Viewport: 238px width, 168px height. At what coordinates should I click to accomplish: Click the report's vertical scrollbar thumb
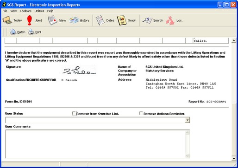point(234,129)
